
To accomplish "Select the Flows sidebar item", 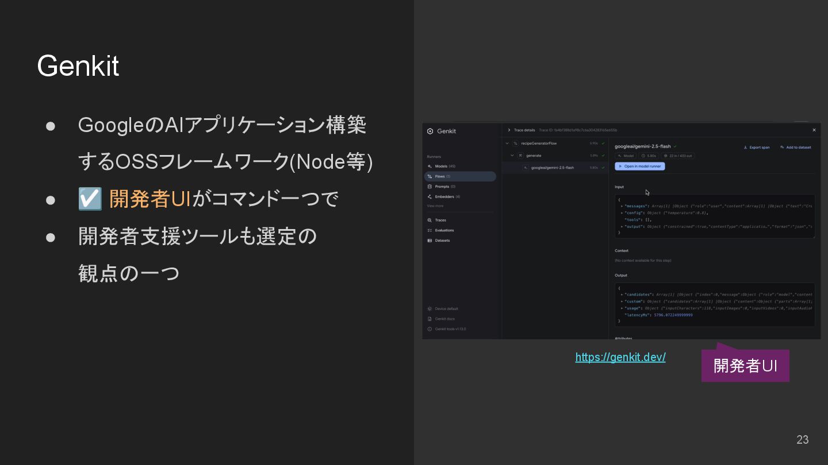I will [460, 176].
